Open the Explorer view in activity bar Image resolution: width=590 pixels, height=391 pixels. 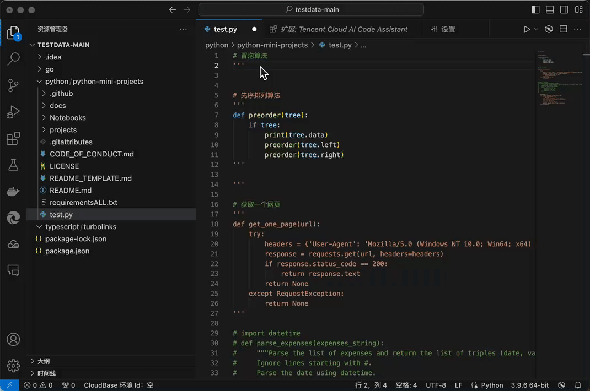[13, 32]
